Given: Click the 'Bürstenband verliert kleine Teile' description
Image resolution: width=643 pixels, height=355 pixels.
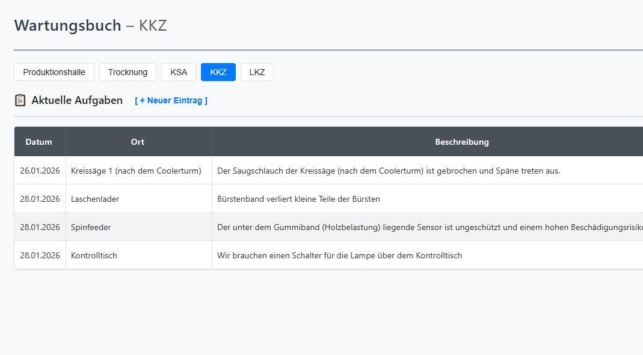Looking at the screenshot, I should [298, 199].
